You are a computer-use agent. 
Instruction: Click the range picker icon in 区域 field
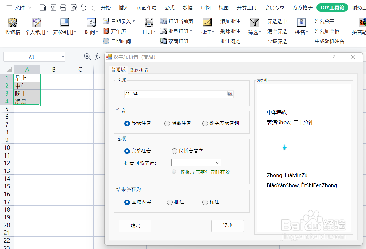pyautogui.click(x=230, y=93)
